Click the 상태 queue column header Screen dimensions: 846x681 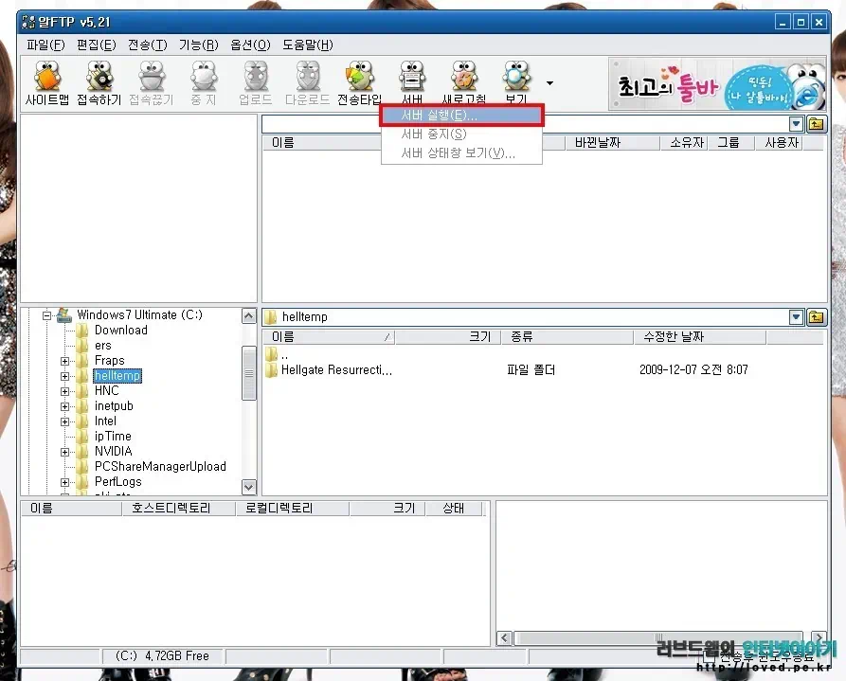[453, 509]
